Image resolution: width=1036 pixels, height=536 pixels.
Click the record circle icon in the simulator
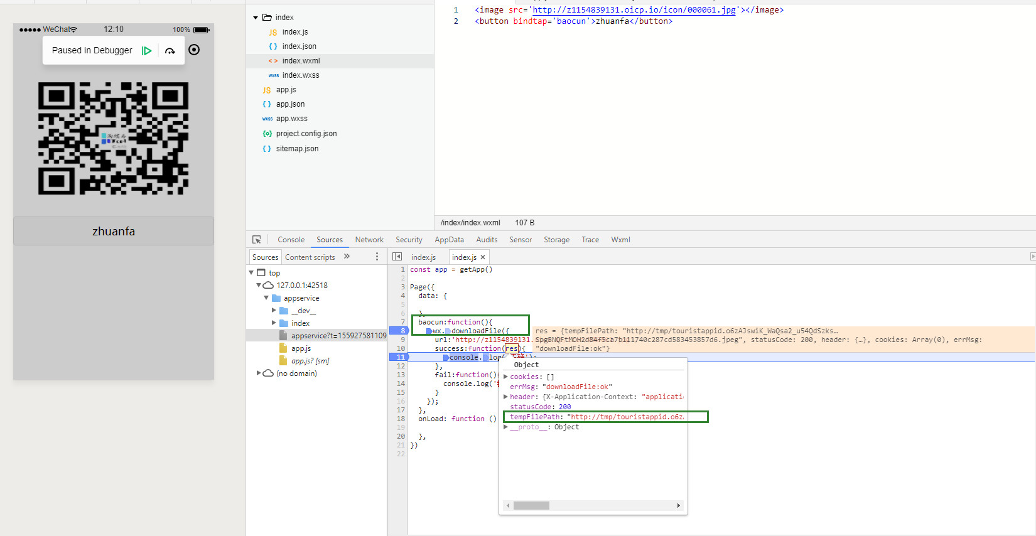(194, 50)
